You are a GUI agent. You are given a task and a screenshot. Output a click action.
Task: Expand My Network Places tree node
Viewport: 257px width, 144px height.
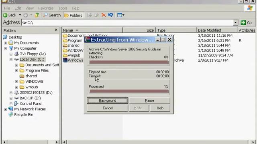click(x=5, y=109)
